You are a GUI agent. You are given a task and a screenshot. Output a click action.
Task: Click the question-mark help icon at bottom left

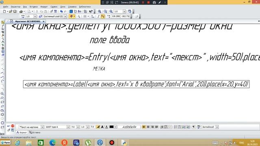pos(13,130)
